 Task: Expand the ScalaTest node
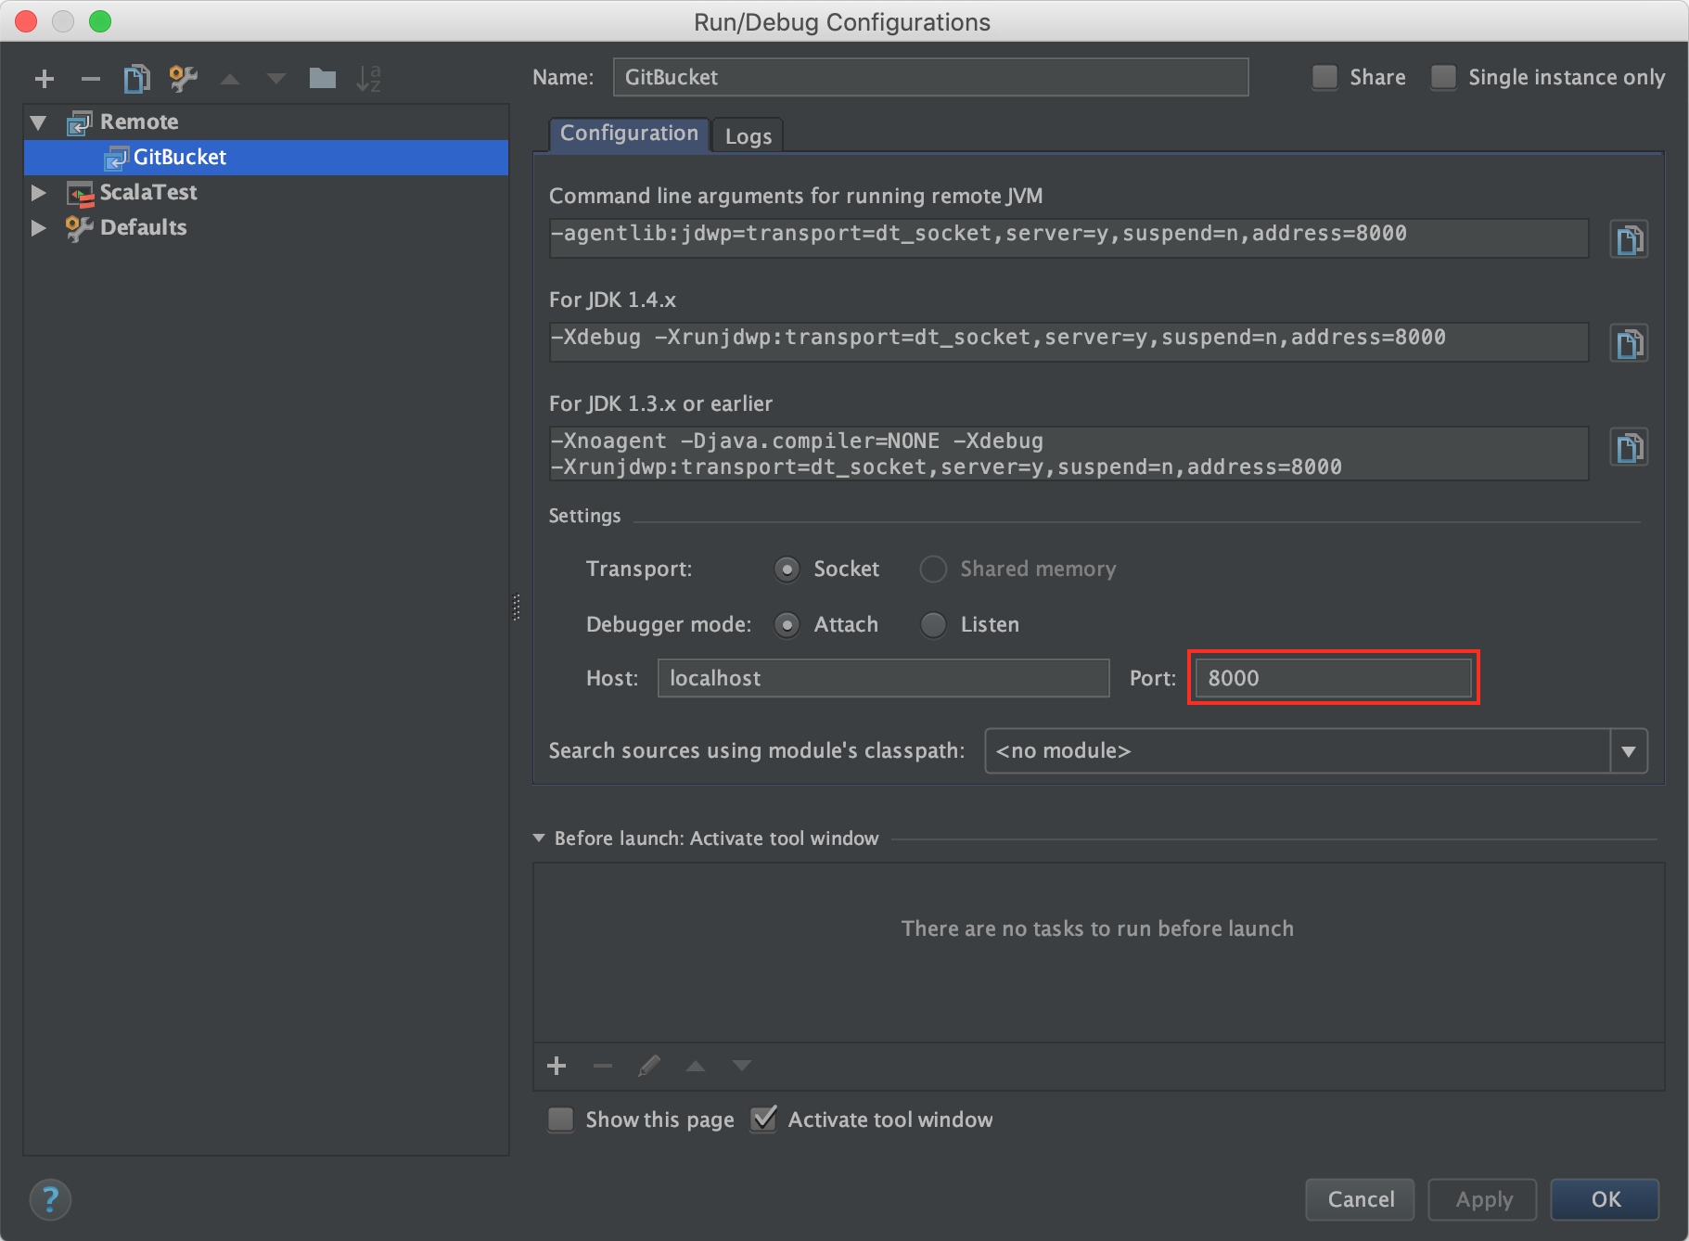[x=38, y=192]
